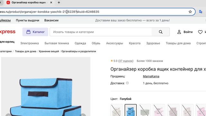Click the delivery info icon next to Доставка

click(x=127, y=83)
